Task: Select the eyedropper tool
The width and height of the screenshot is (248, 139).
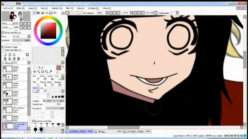Action: (x=50, y=72)
